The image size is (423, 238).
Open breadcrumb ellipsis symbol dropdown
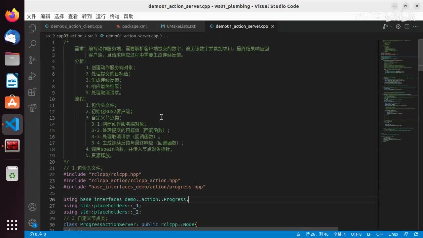click(166, 36)
